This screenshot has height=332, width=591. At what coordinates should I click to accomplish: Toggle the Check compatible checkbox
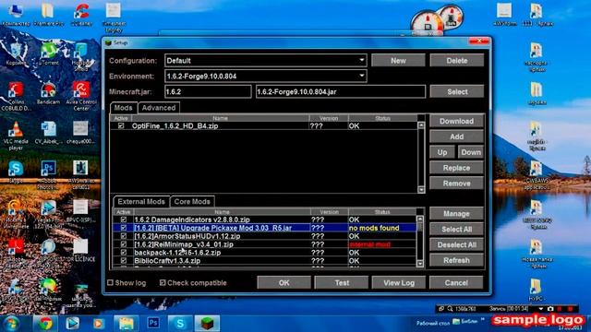[x=163, y=283]
